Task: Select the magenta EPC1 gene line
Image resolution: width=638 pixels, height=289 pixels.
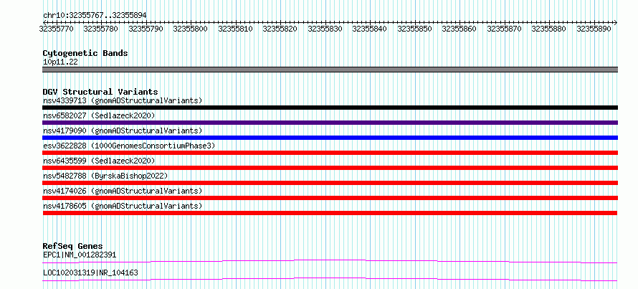Action: (330, 261)
